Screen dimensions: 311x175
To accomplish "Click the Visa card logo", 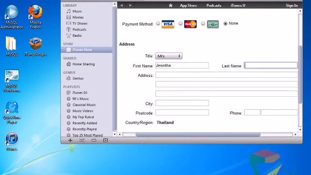I will click(168, 24).
